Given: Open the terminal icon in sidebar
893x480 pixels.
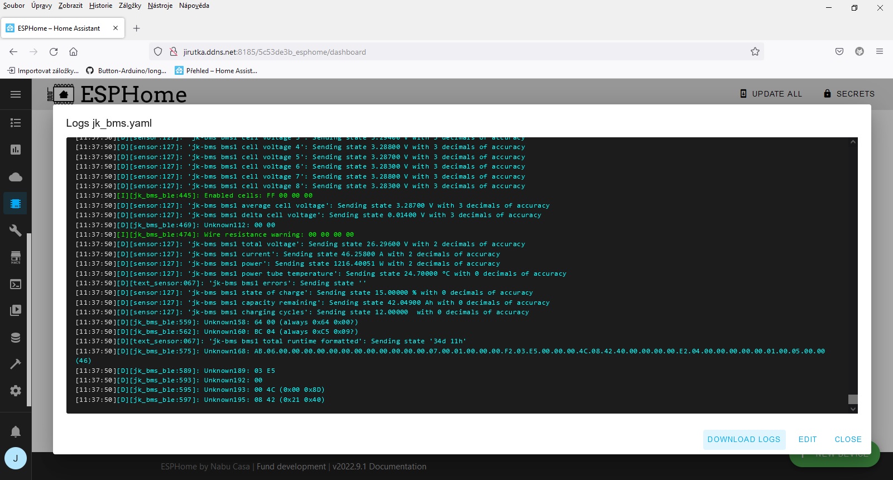Looking at the screenshot, I should (16, 284).
